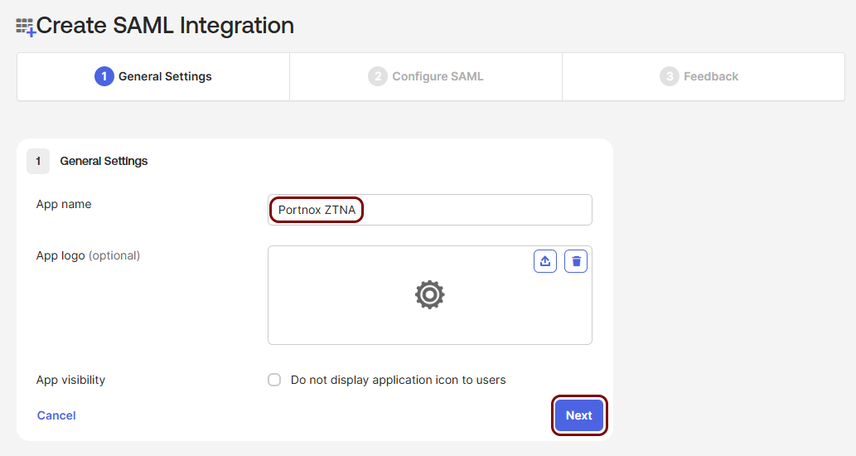Click the 'Create SAML Integration' page title
Screen dimensions: 856x456
pos(165,25)
